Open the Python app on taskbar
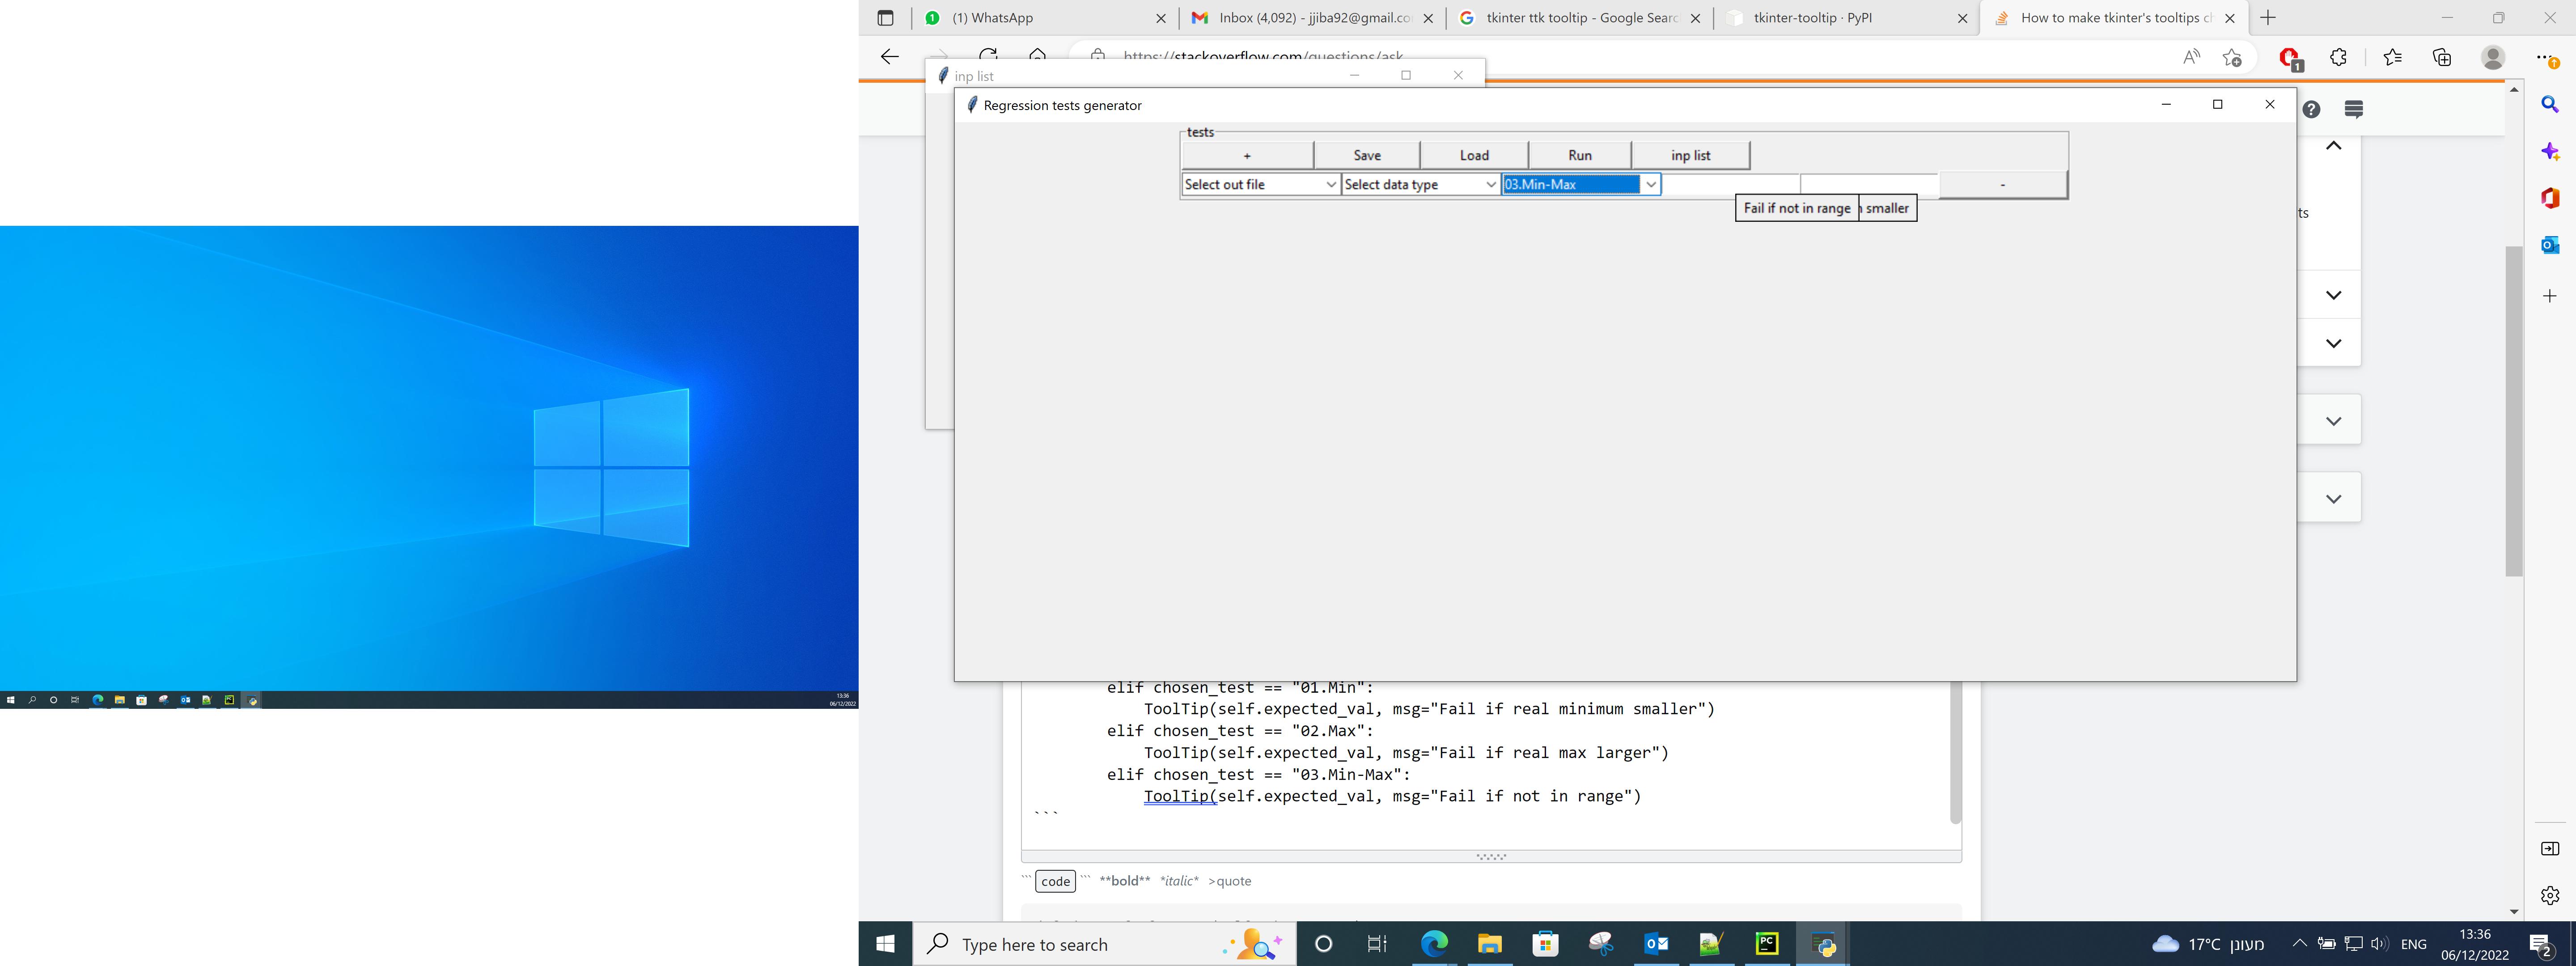This screenshot has width=2576, height=966. coord(1822,944)
